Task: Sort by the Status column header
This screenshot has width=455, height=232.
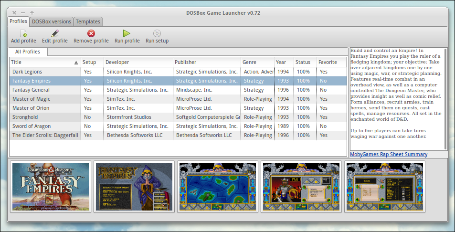Action: click(305, 62)
